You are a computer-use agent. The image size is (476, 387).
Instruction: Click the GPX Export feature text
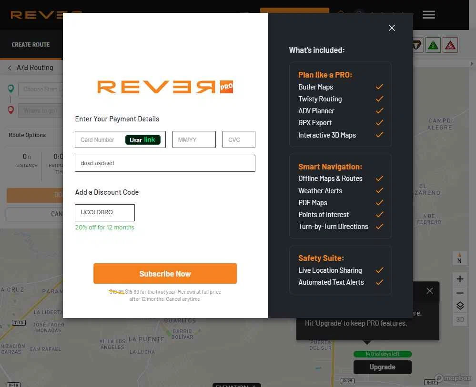tap(315, 123)
